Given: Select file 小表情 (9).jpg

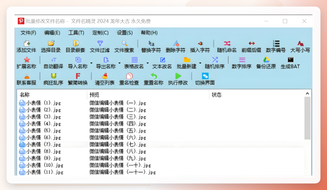Looking at the screenshot, I should pyautogui.click(x=40, y=158).
